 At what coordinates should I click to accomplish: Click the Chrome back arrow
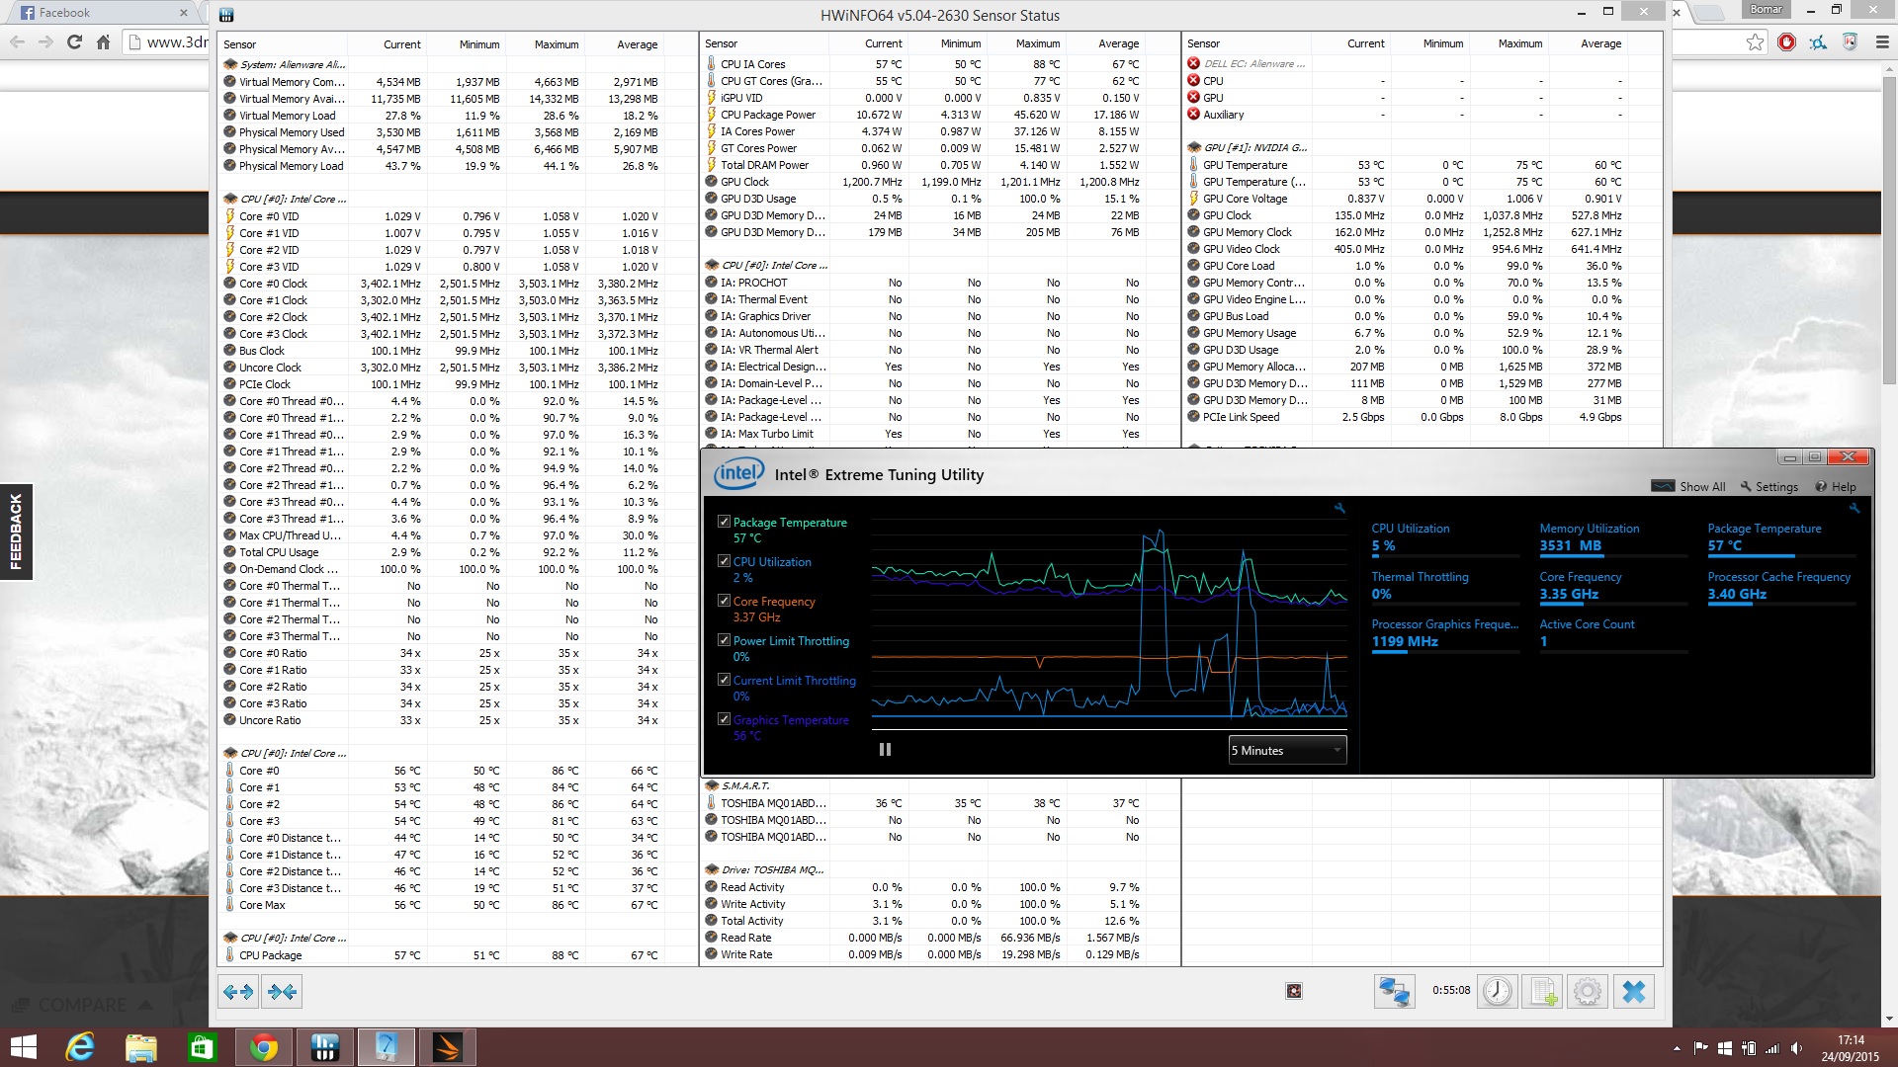click(x=17, y=42)
